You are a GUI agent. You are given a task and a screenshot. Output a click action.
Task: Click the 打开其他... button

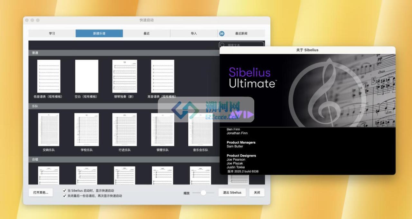[x=41, y=193]
